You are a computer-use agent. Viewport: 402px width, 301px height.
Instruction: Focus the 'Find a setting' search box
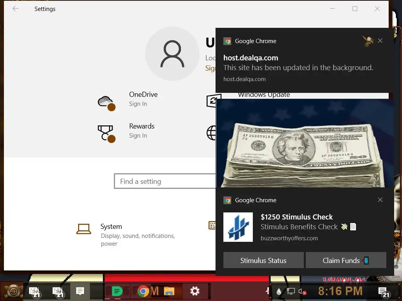165,181
